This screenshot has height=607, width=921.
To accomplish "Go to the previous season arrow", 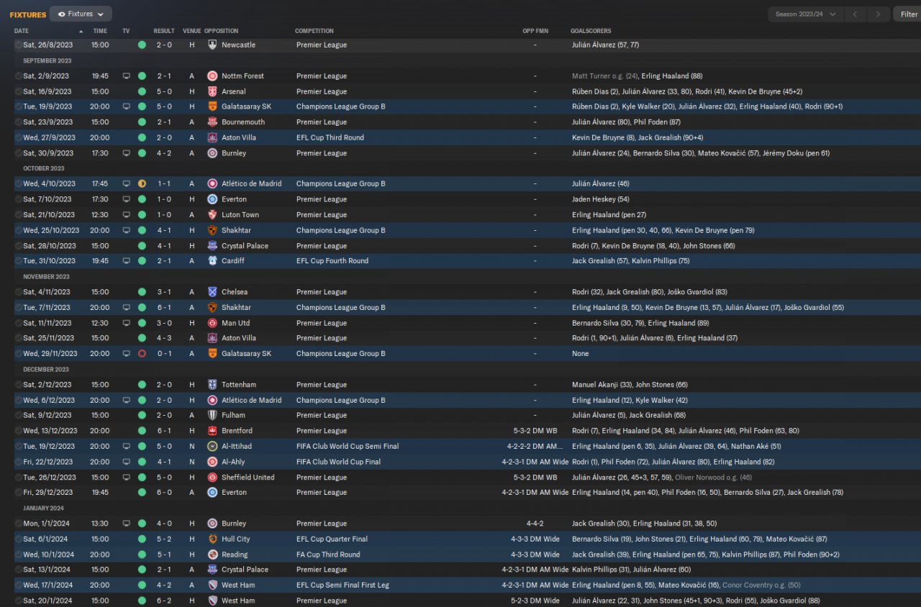I will click(x=855, y=14).
